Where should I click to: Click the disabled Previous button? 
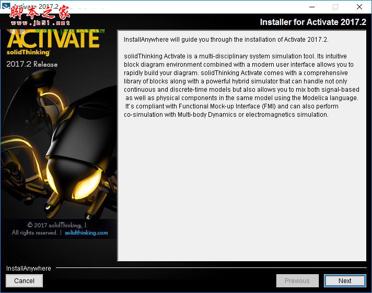(297, 280)
